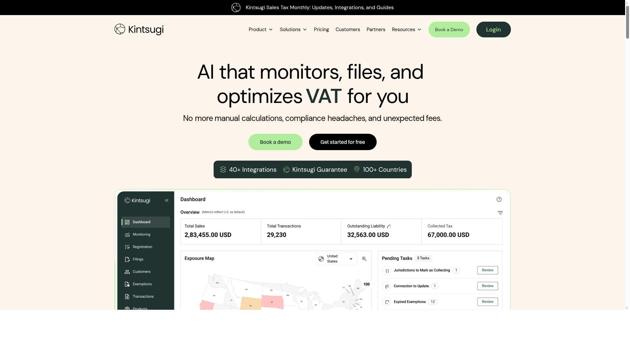This screenshot has height=354, width=630.
Task: Review the Expired Exemptions pending task
Action: pyautogui.click(x=487, y=302)
